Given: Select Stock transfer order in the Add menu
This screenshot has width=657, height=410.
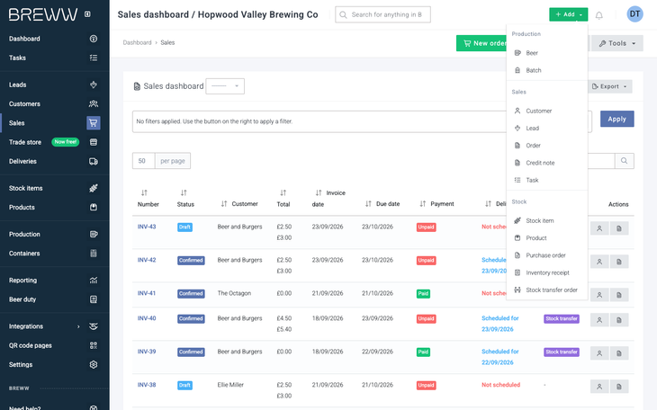Looking at the screenshot, I should [547, 290].
